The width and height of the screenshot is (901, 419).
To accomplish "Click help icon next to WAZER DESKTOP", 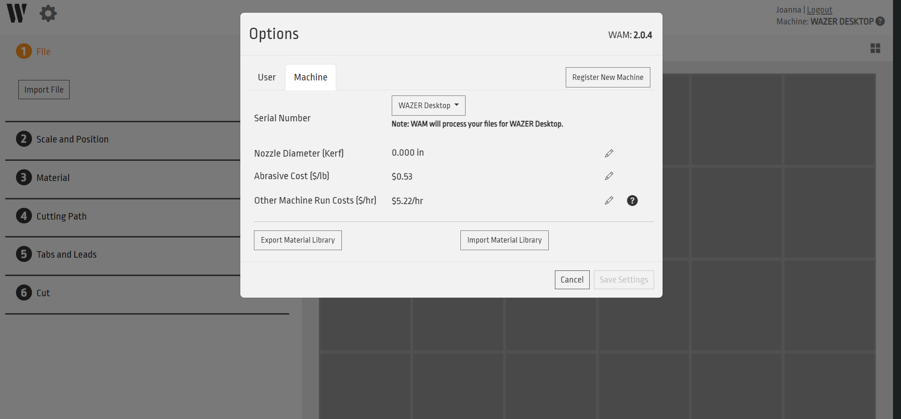I will click(x=880, y=21).
